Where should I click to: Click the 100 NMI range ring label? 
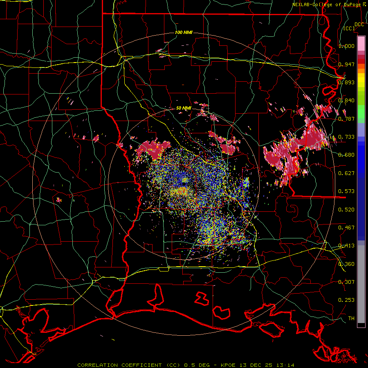(184, 32)
